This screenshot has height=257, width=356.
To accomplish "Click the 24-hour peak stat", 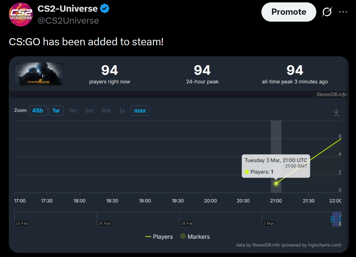I will pos(202,74).
